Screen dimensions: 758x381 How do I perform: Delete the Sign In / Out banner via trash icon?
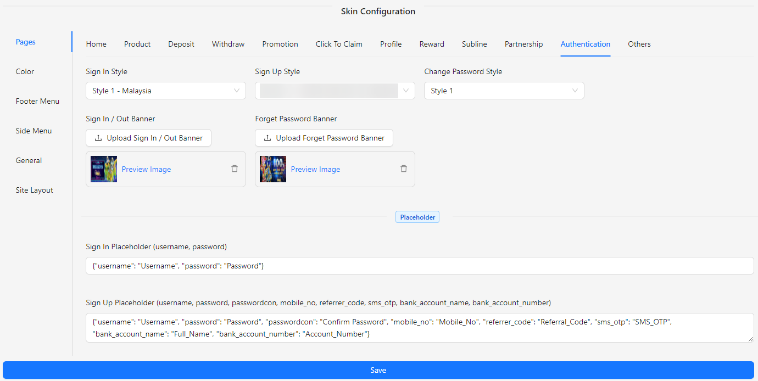pos(235,169)
